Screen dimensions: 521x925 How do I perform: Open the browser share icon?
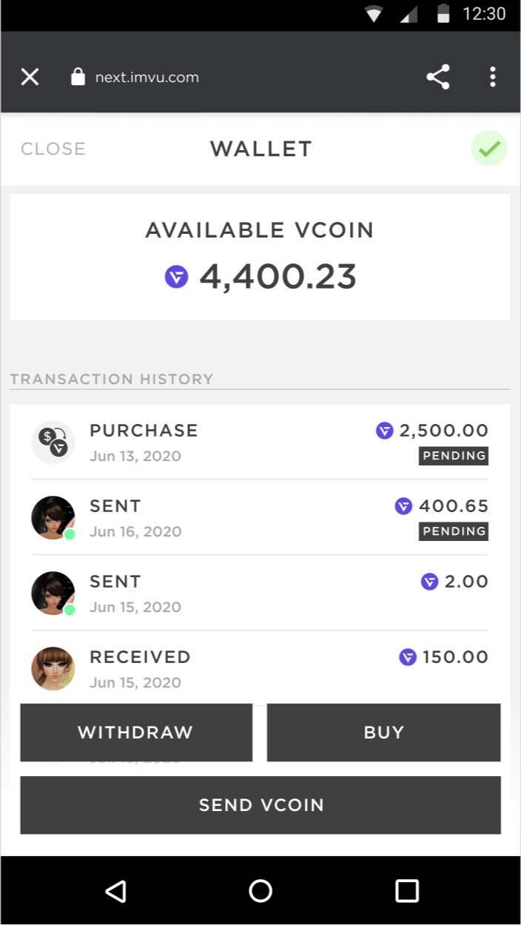coord(438,76)
